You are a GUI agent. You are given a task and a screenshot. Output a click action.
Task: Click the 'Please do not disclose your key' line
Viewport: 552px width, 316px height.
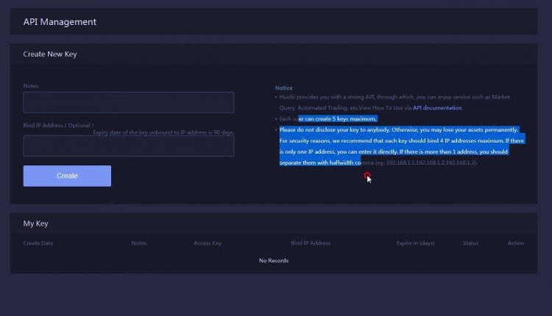(398, 129)
